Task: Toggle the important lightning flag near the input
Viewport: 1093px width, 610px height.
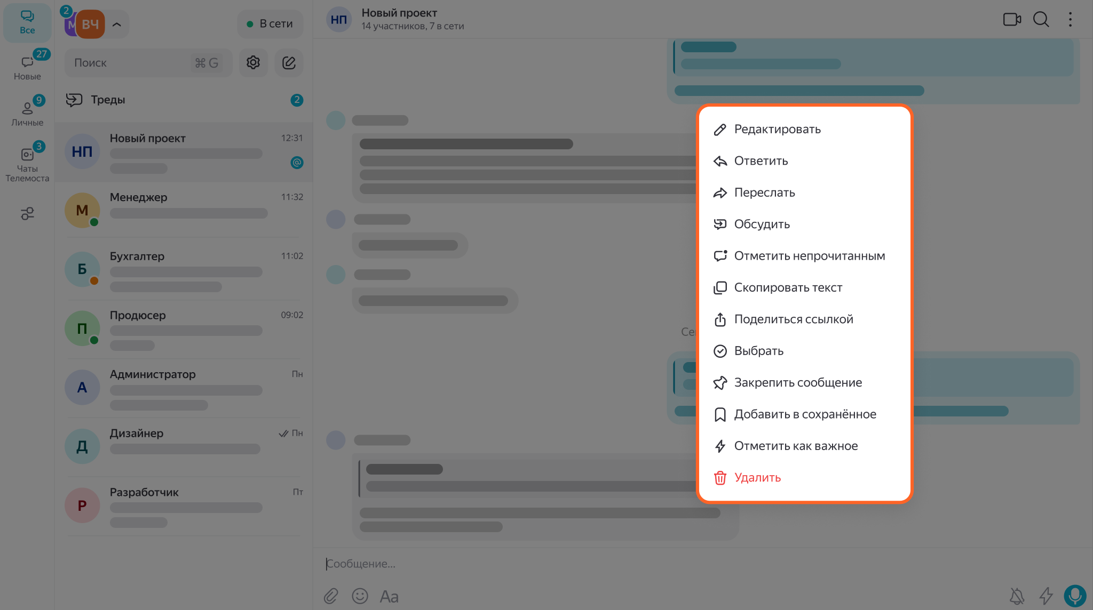Action: tap(1046, 596)
